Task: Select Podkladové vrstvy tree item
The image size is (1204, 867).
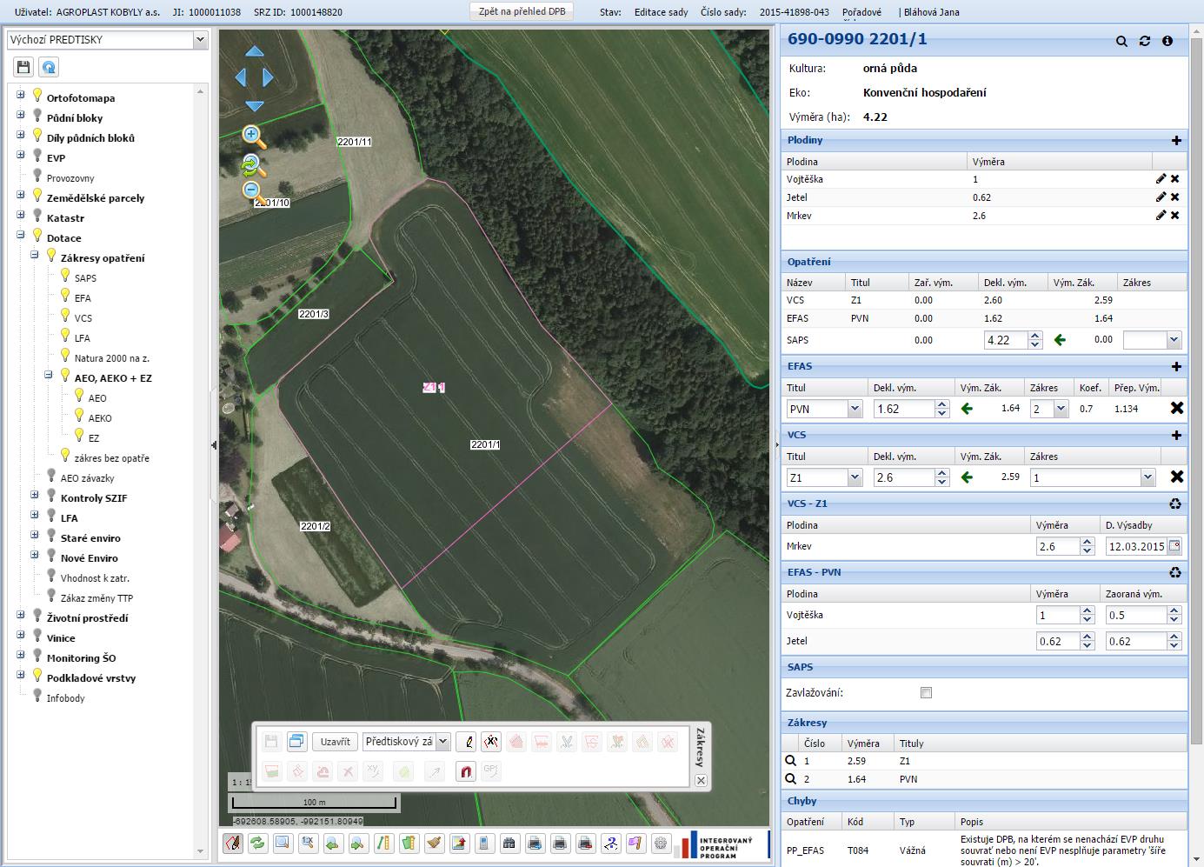Action: (91, 678)
